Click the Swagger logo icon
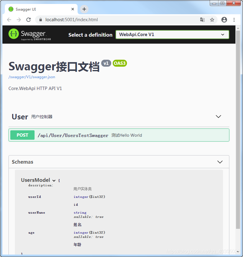 click(14, 34)
